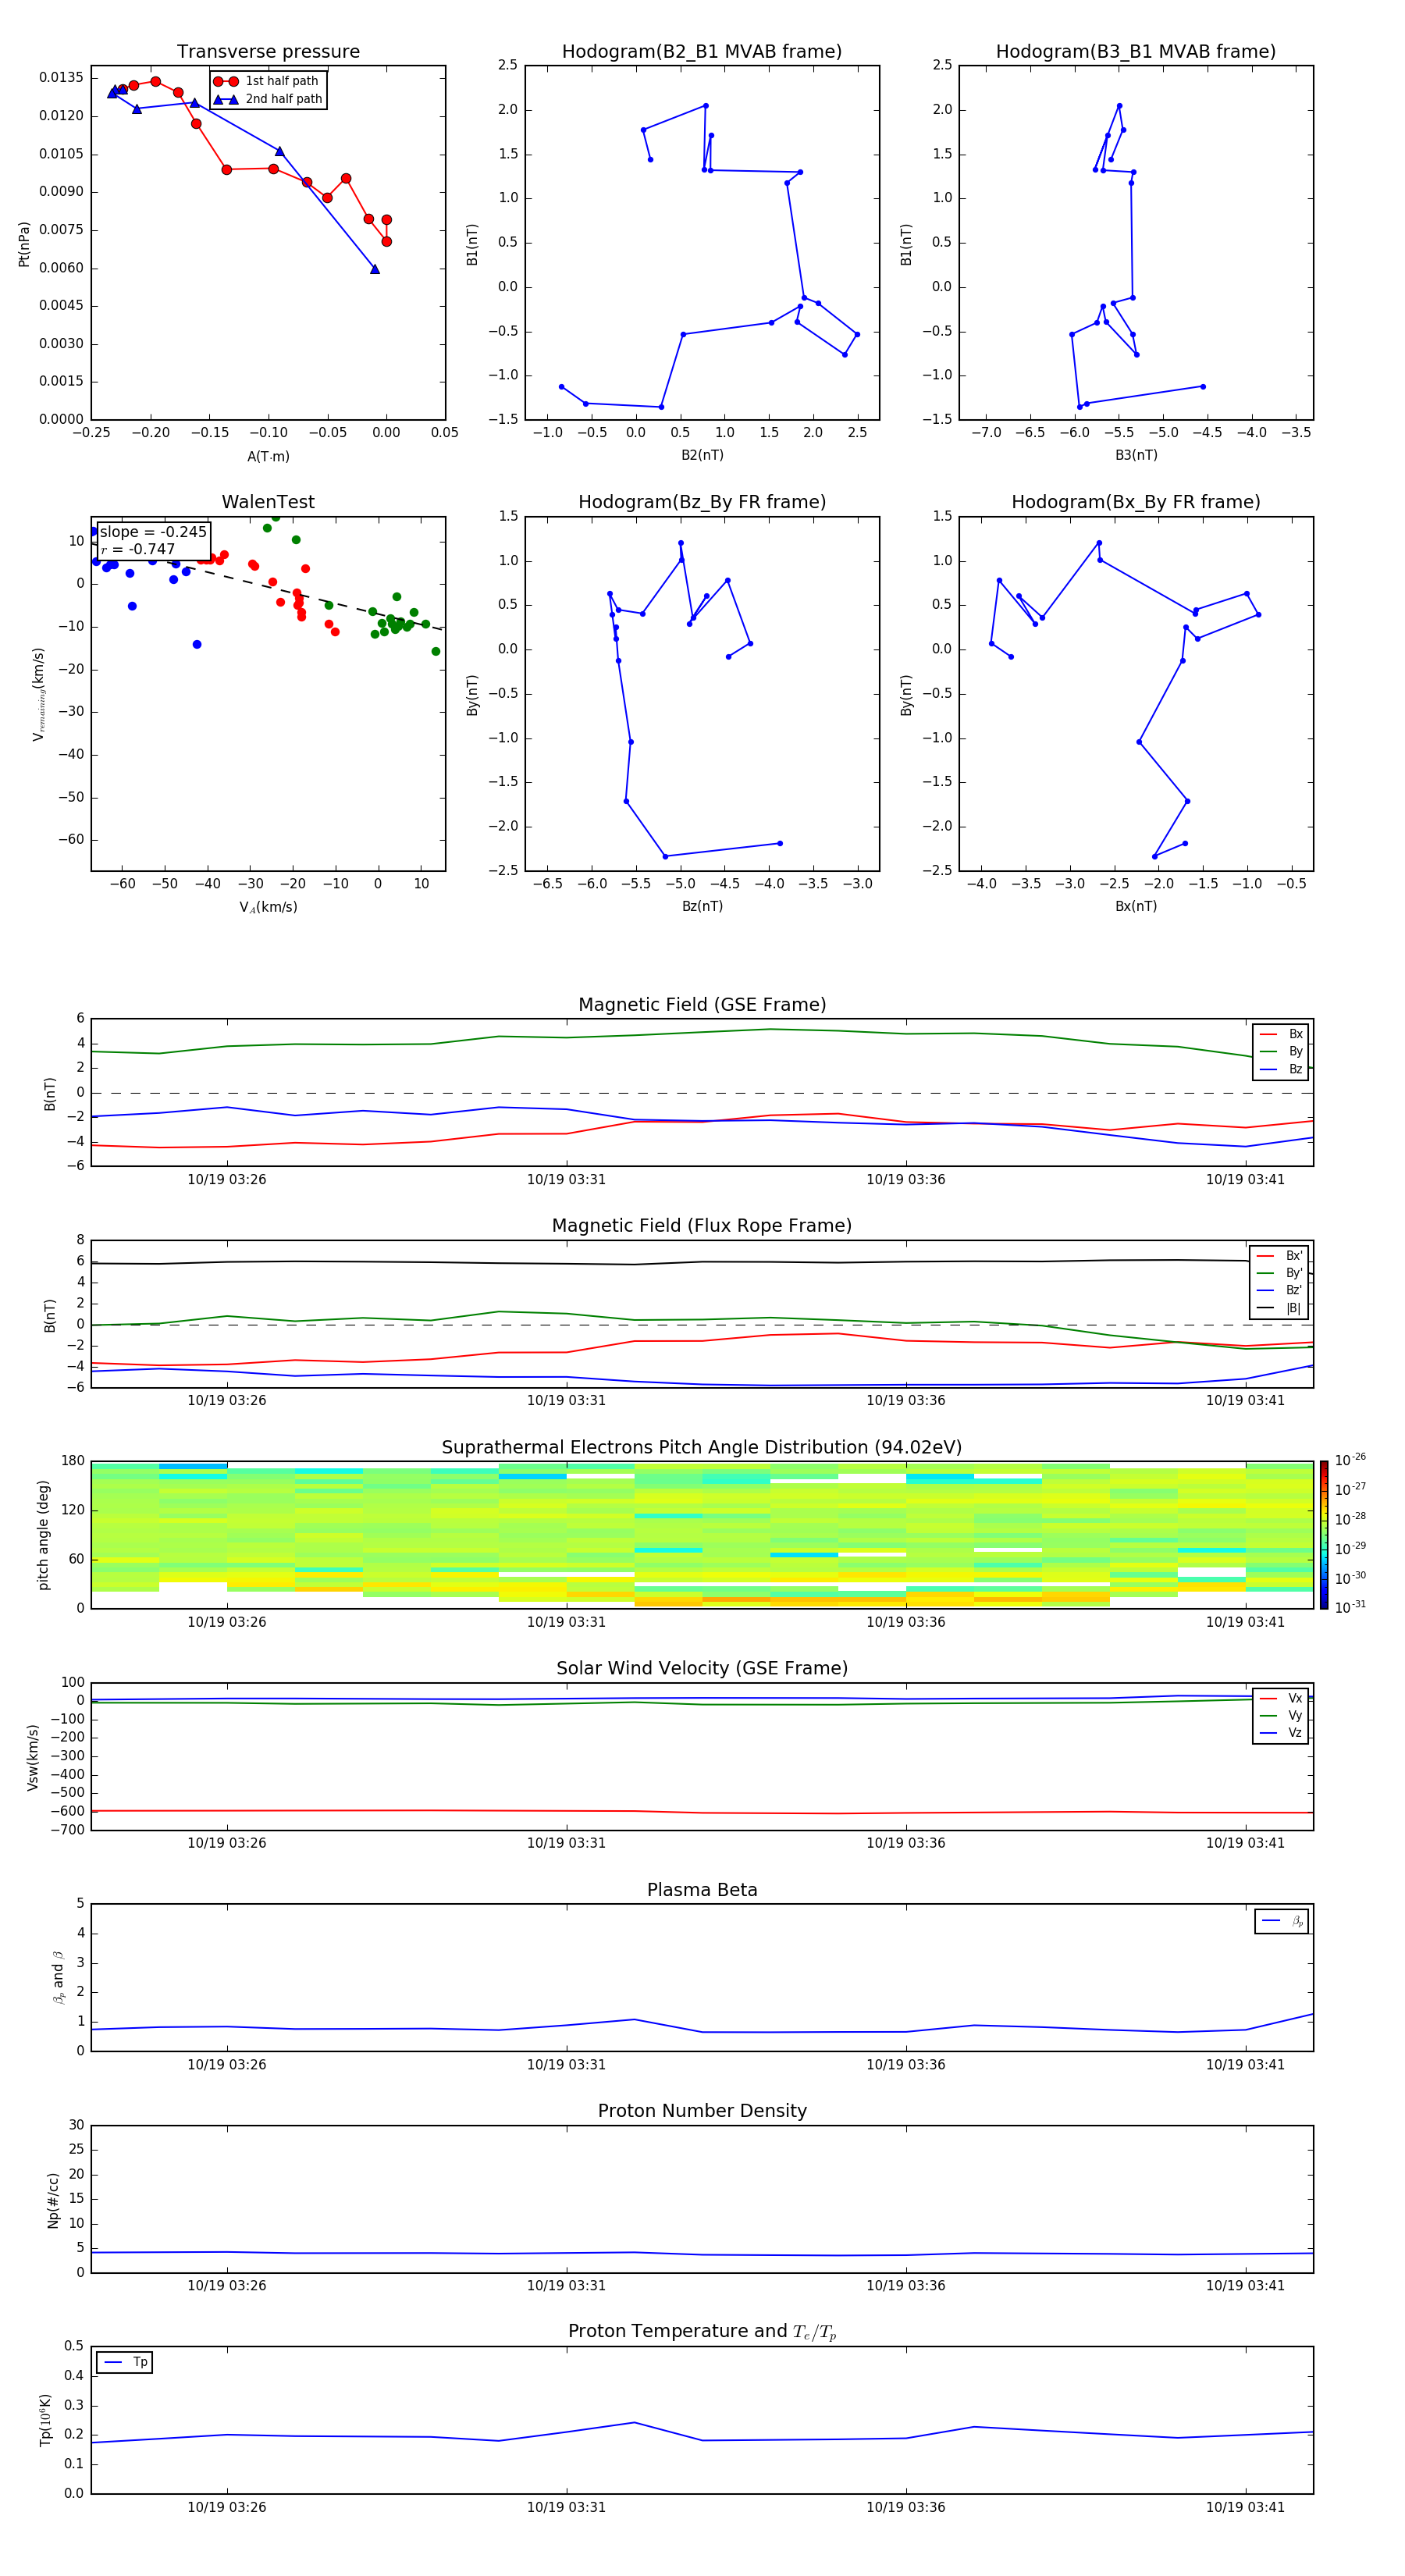
Task: Click the 'Bx' legend entry in GSE plot
Action: [x=1282, y=1034]
